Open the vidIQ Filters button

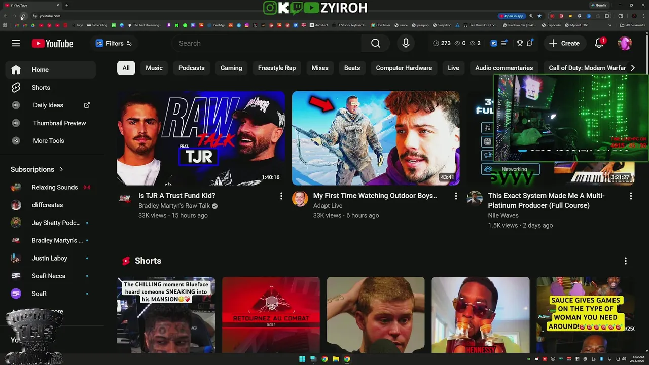coord(114,43)
